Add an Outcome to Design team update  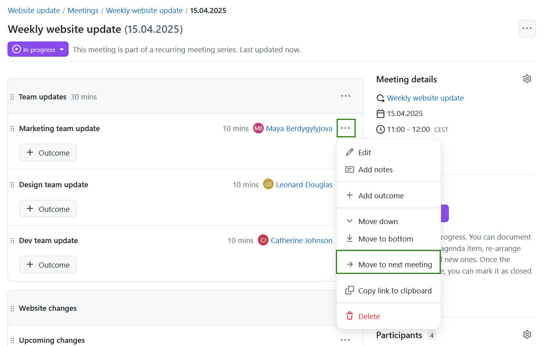48,208
